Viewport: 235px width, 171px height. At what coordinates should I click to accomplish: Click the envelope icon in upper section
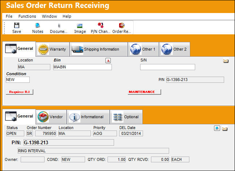(x=226, y=61)
